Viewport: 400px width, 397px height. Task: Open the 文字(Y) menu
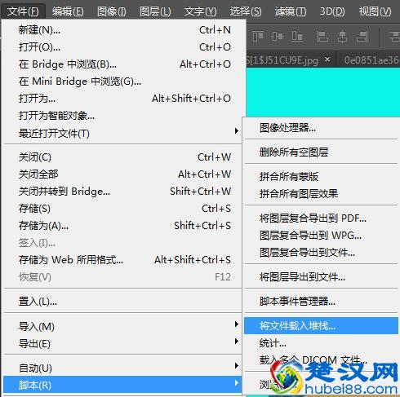200,11
